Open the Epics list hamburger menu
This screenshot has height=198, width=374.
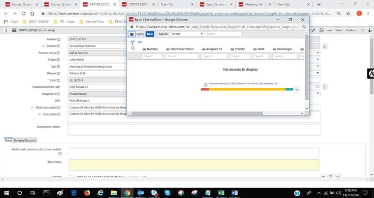pos(132,34)
